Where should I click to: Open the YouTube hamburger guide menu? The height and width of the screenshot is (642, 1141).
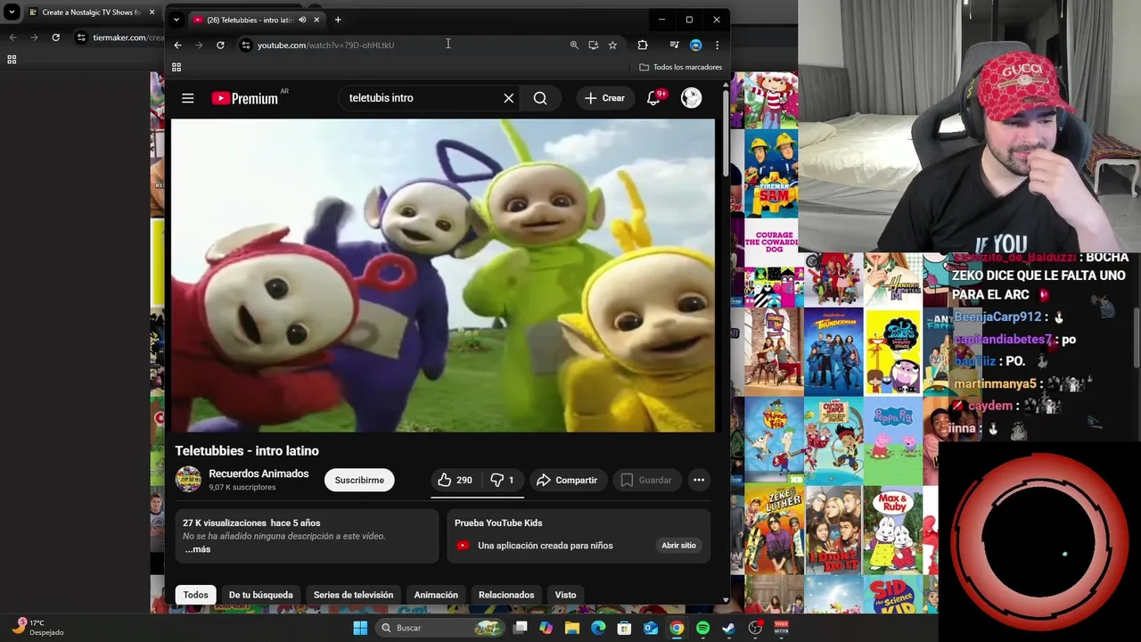187,98
